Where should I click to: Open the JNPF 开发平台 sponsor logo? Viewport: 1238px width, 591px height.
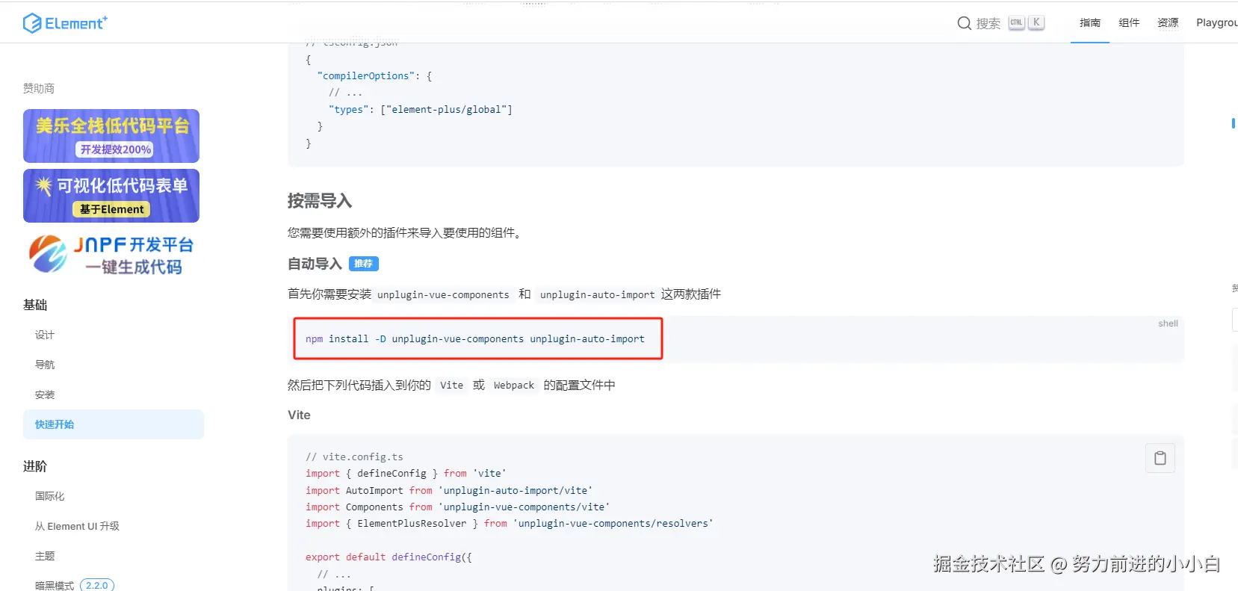[x=111, y=255]
